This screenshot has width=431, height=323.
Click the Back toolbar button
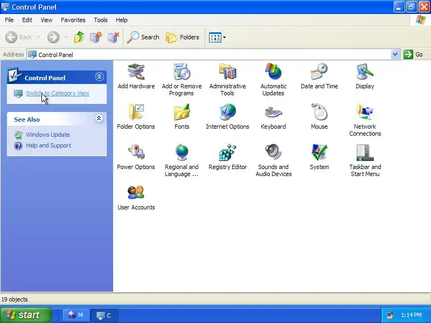[x=19, y=37]
